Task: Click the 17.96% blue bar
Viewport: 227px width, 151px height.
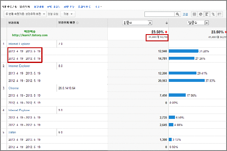Action: (177, 95)
